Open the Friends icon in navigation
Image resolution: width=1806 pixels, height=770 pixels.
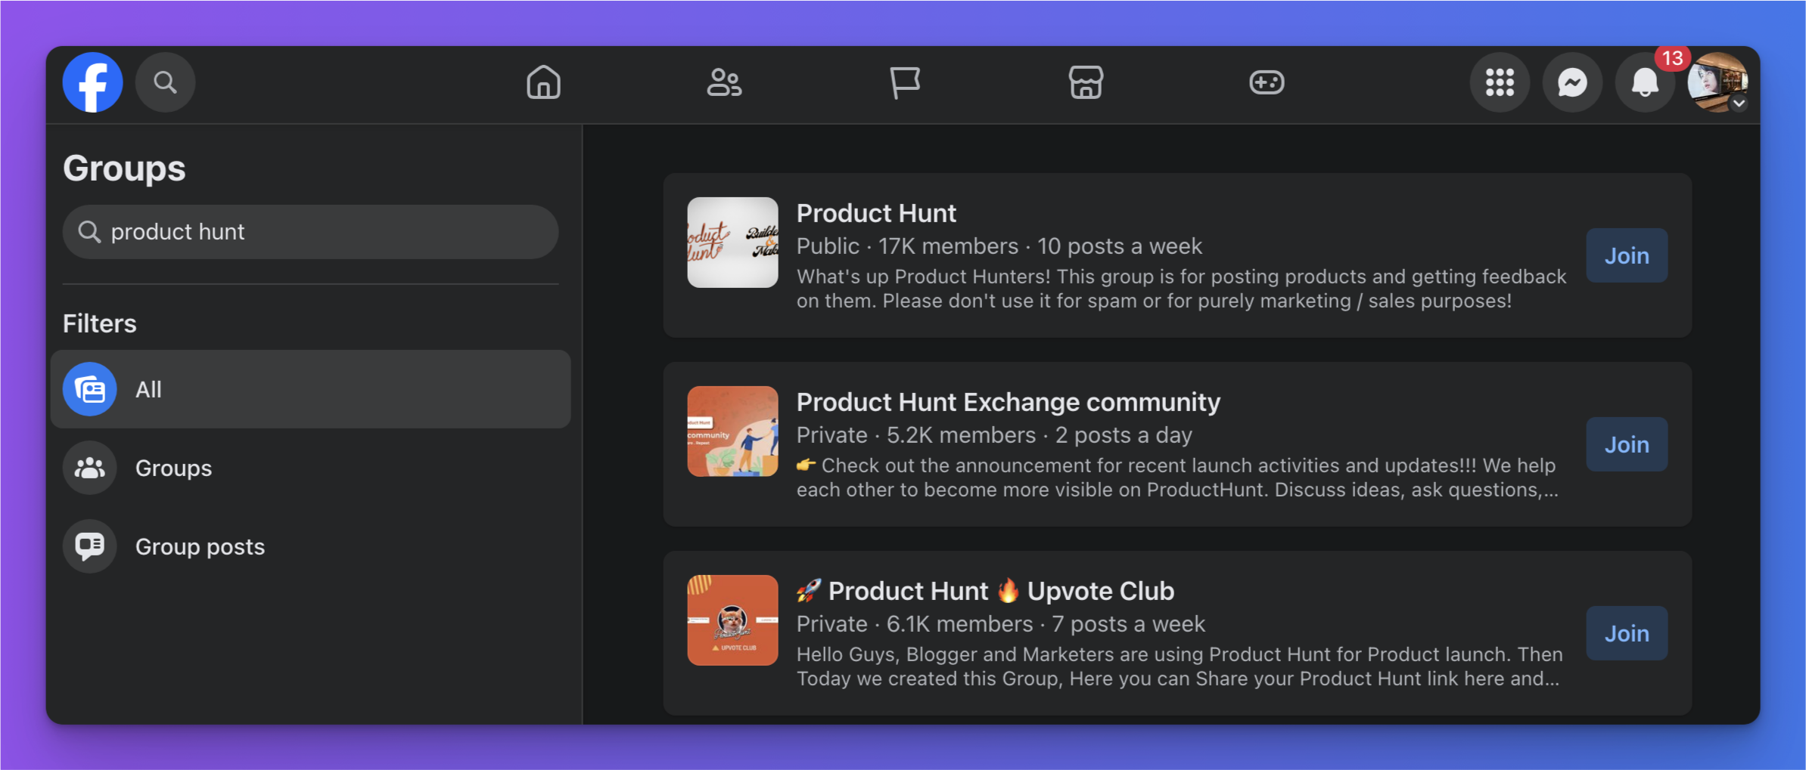[x=724, y=82]
